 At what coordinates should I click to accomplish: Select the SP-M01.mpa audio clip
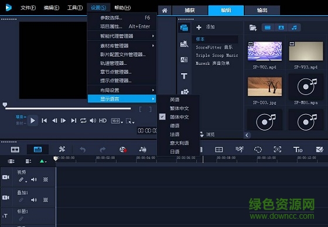306,87
